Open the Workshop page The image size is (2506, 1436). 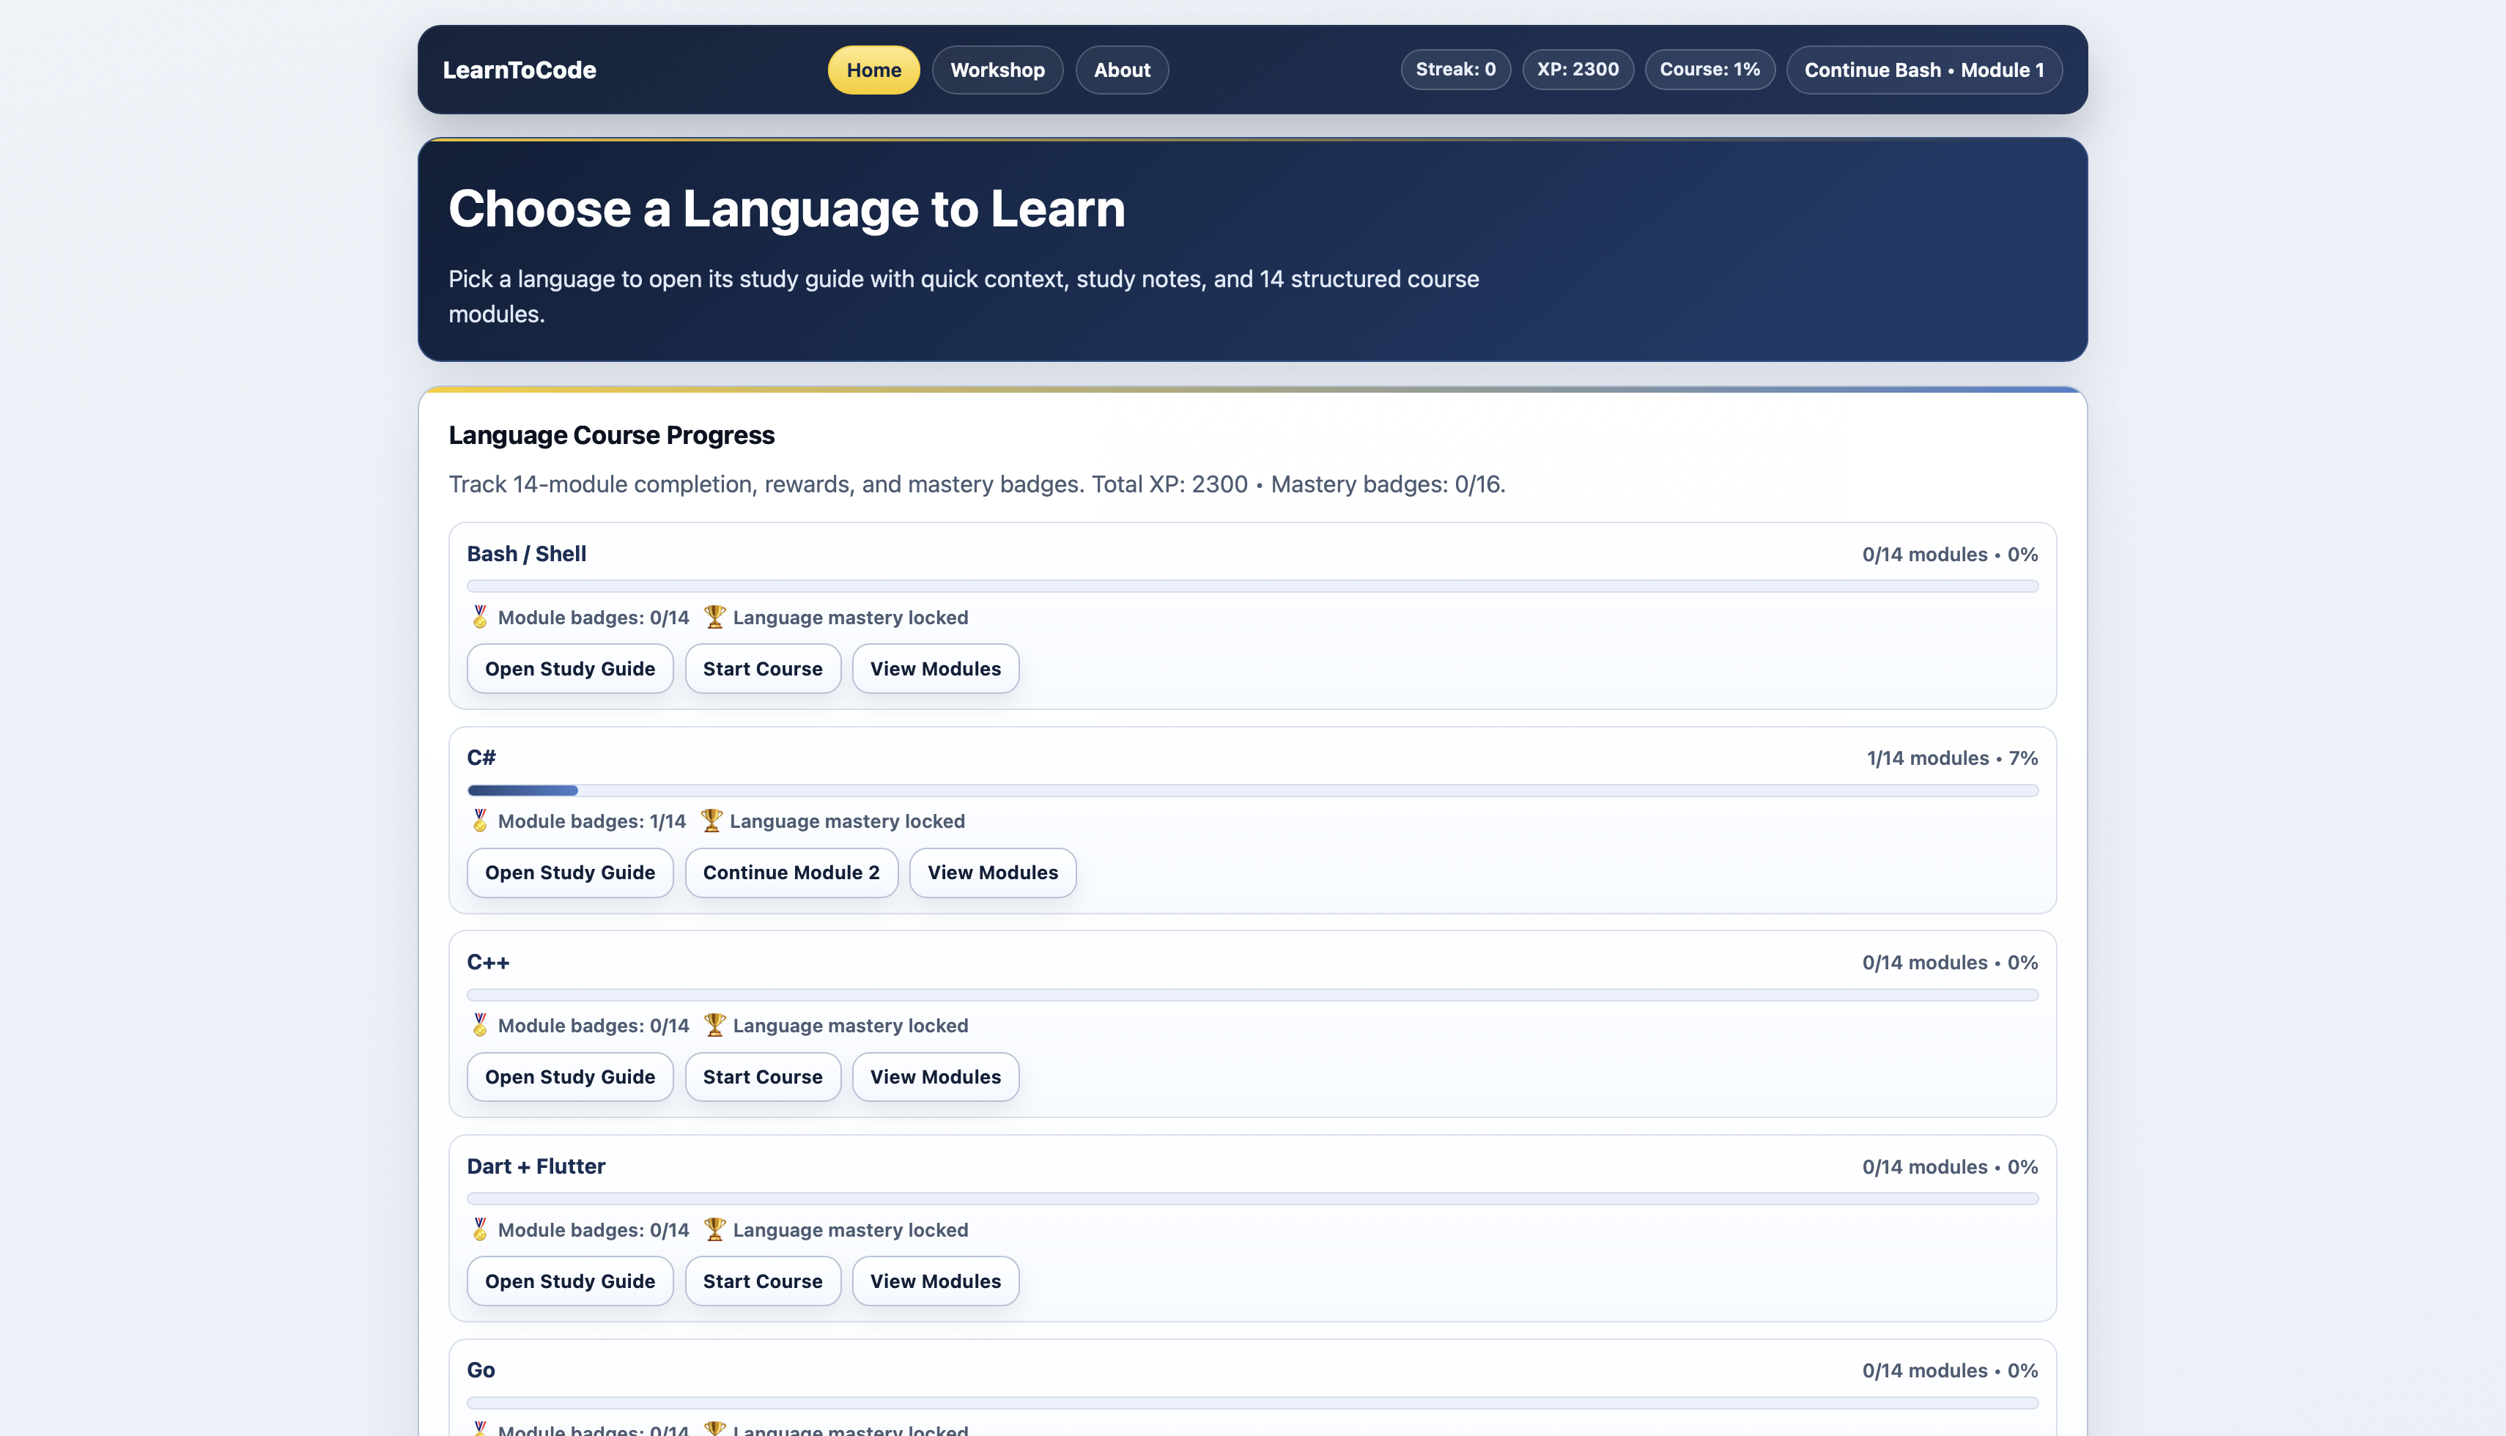click(997, 69)
